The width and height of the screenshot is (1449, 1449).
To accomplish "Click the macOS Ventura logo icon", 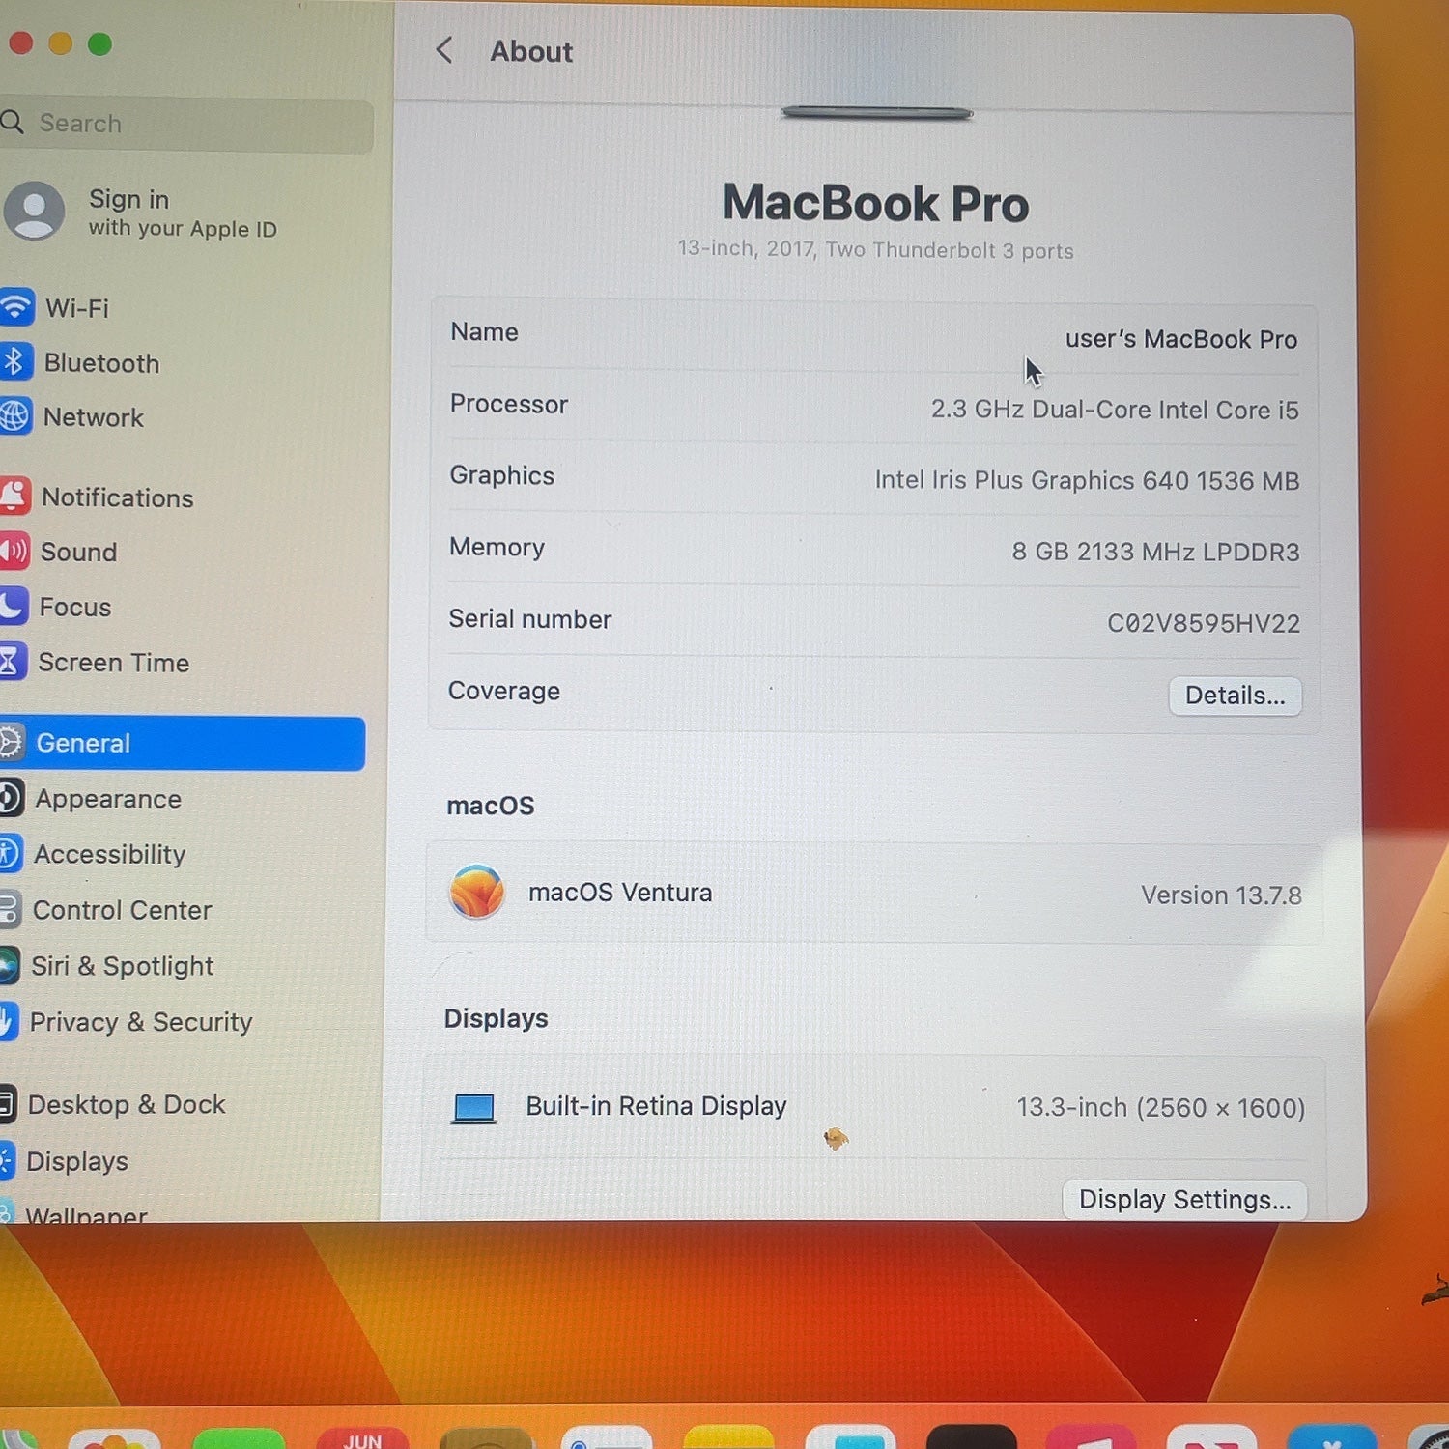I will (476, 891).
